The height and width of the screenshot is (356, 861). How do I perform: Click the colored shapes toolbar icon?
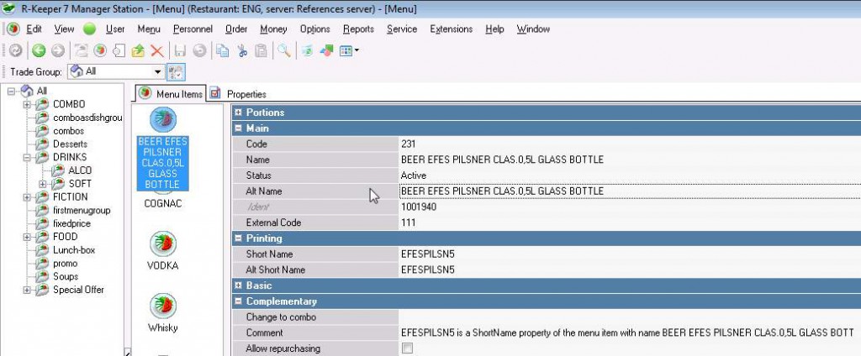pos(327,50)
